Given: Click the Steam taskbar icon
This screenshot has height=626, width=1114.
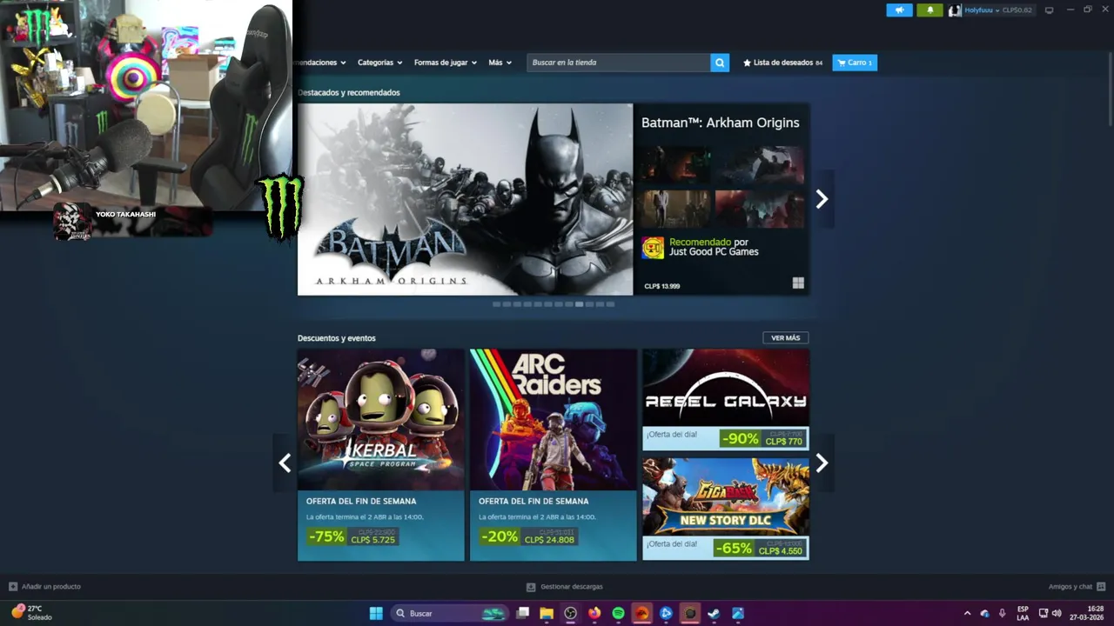Looking at the screenshot, I should [x=714, y=613].
